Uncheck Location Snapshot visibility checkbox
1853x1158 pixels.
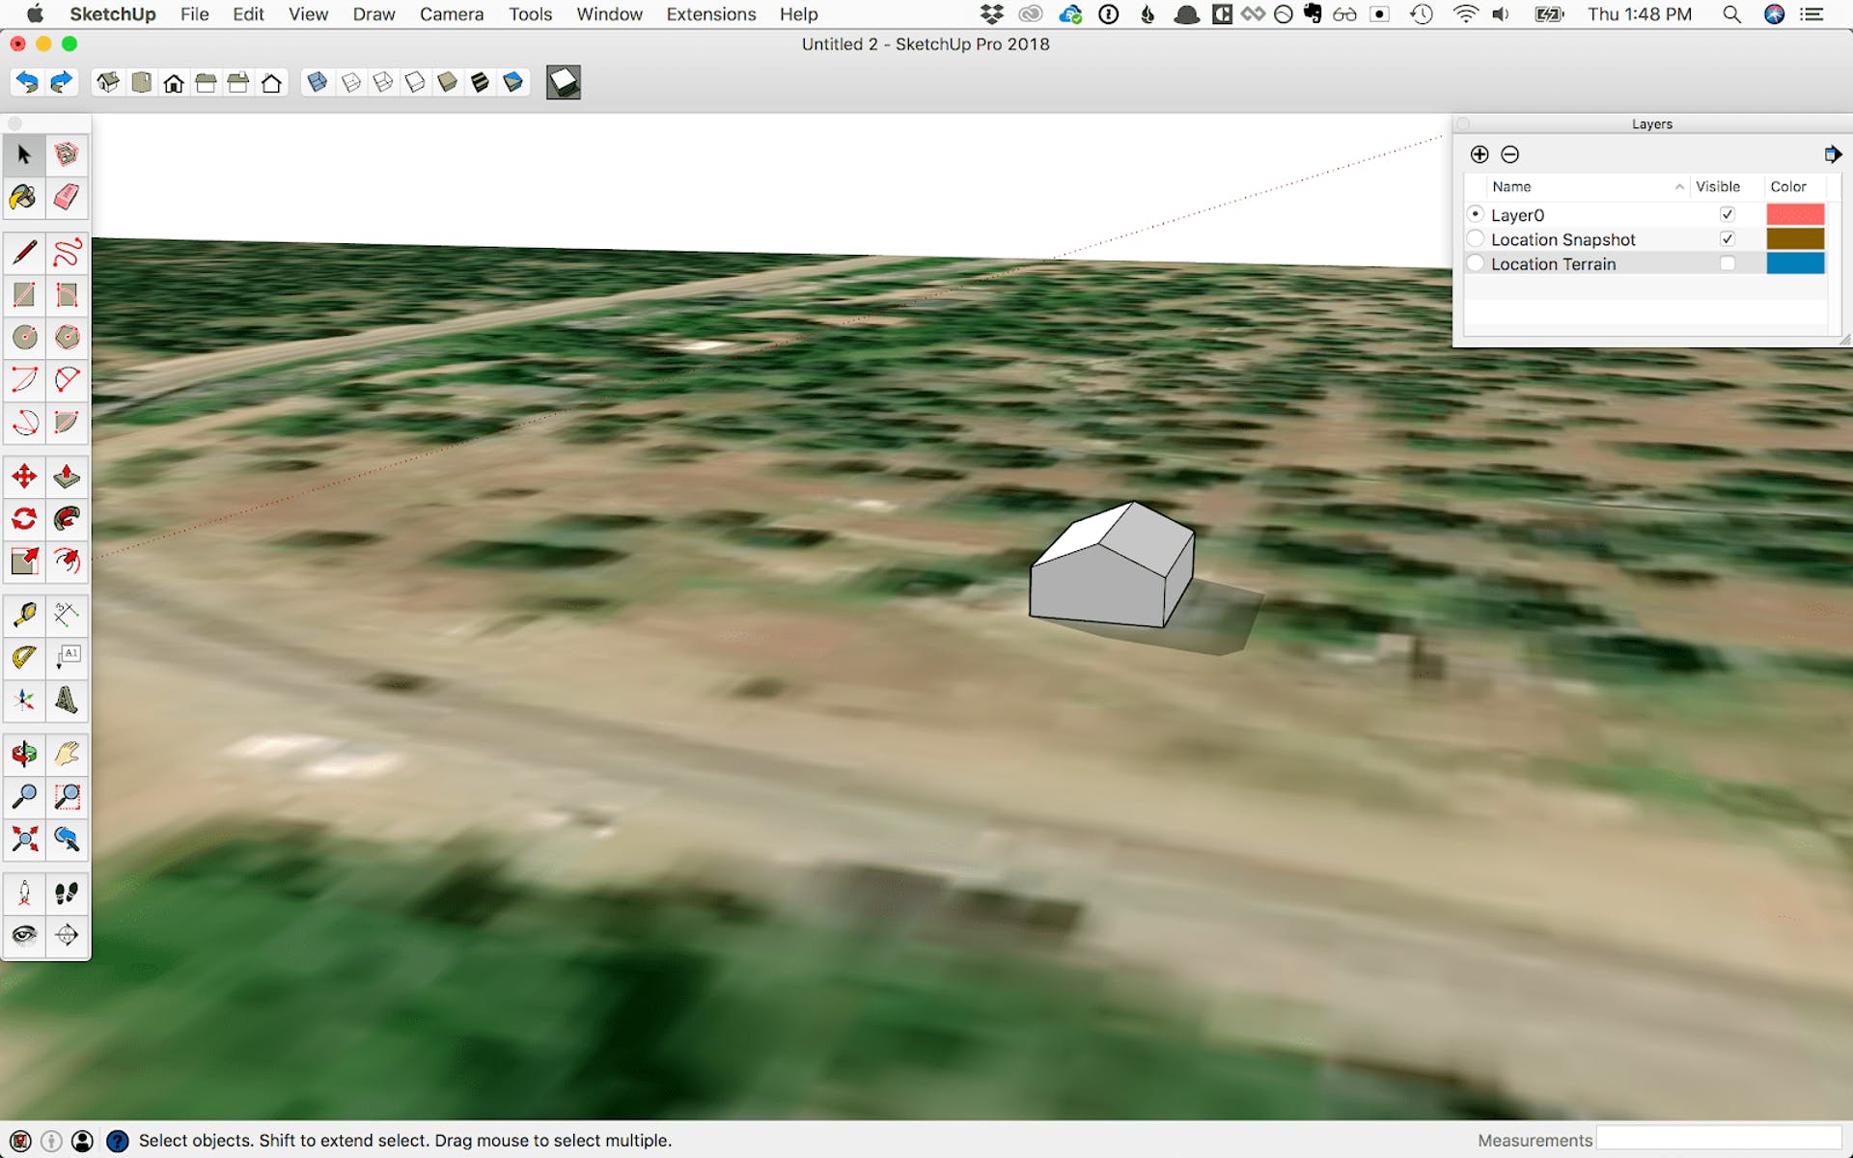pos(1728,238)
